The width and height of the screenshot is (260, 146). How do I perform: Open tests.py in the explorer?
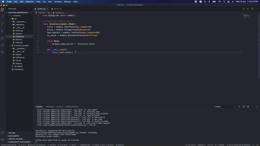click(19, 40)
